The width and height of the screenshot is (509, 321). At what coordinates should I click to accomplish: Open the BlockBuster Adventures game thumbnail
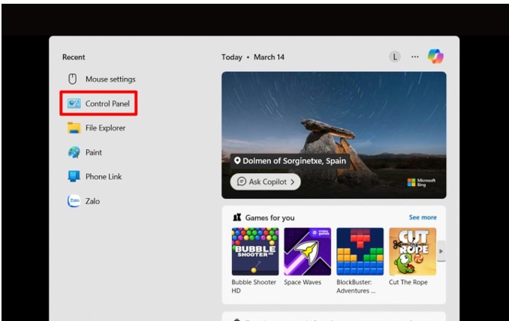(x=360, y=251)
